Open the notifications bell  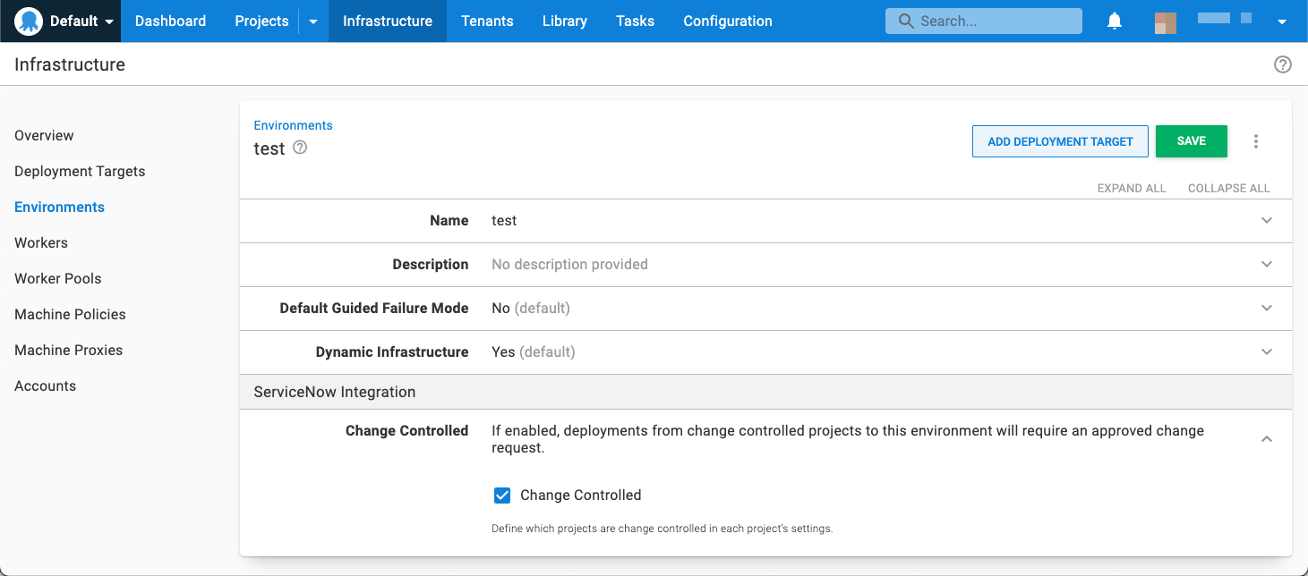point(1114,21)
